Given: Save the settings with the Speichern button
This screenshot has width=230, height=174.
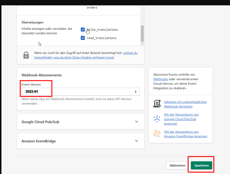Looking at the screenshot, I should coord(201,165).
